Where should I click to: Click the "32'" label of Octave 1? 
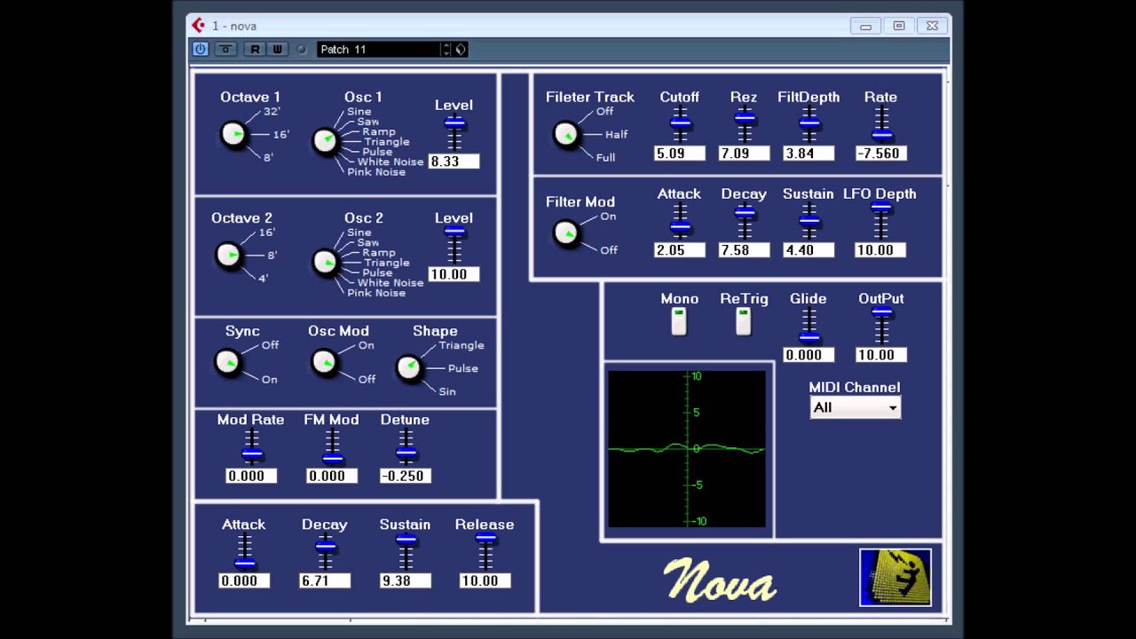point(272,112)
